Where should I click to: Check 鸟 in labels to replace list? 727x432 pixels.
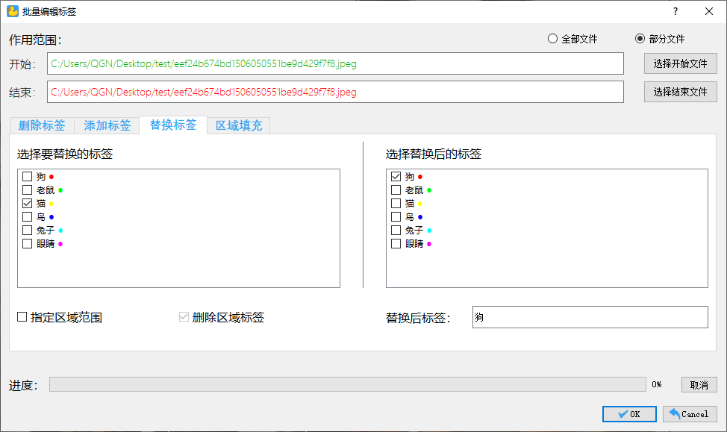coord(28,217)
